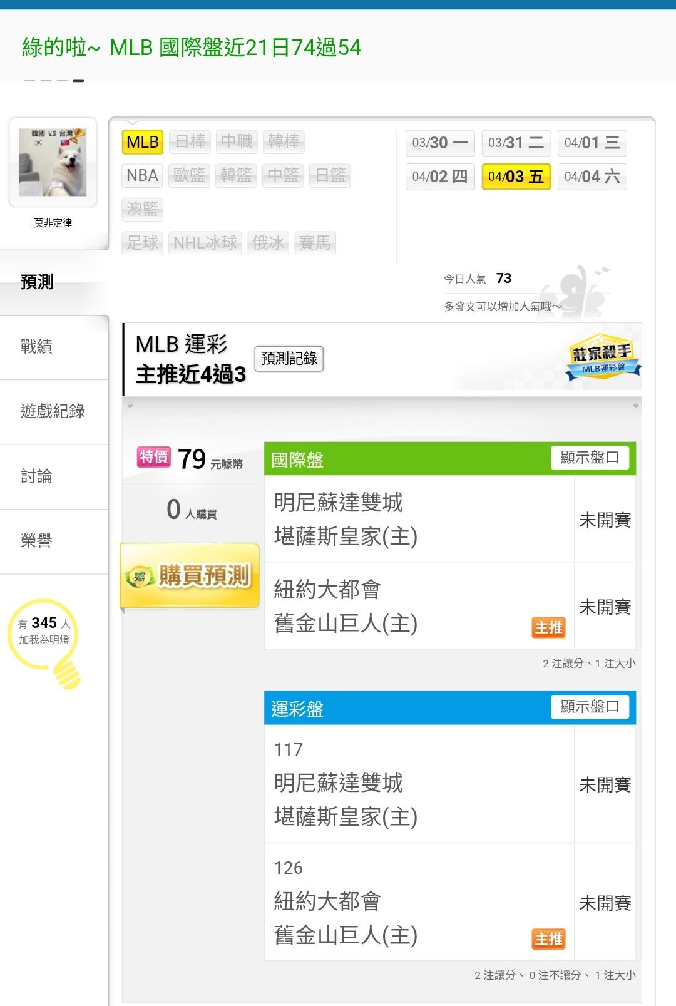The width and height of the screenshot is (676, 1006).
Task: Click the lightbulb 明燈 follower icon
Action: point(45,640)
